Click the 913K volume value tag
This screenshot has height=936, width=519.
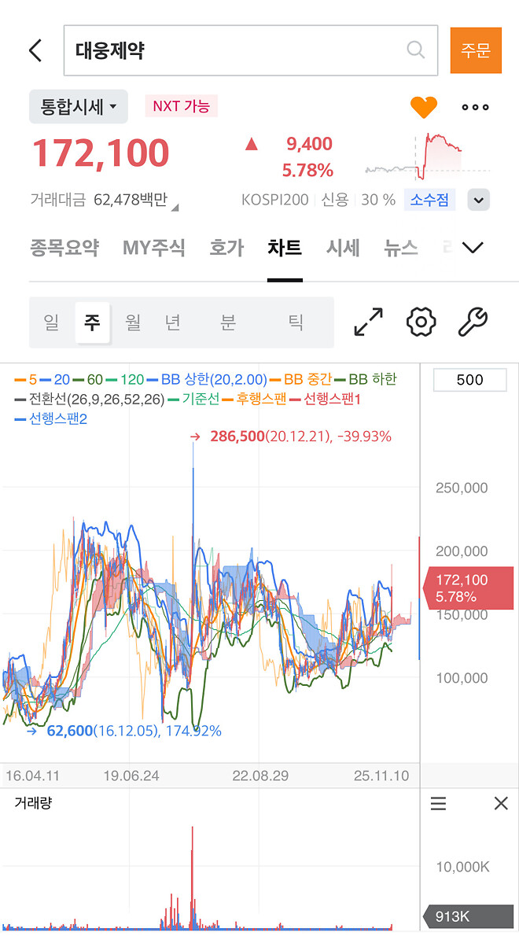pos(469,917)
